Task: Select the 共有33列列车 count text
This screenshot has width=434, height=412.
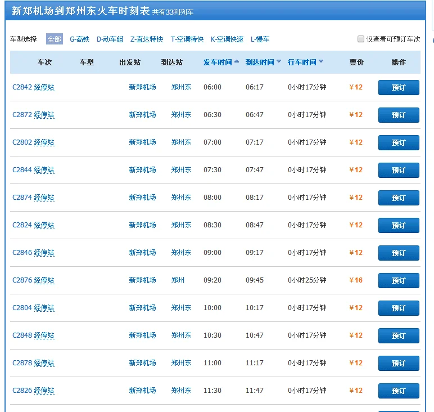Action: pos(173,12)
